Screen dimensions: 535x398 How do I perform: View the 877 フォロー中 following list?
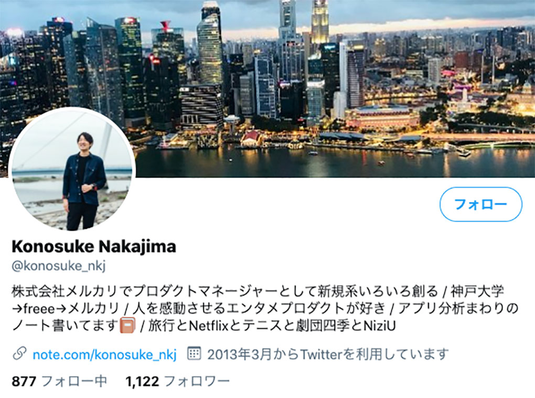(59, 381)
